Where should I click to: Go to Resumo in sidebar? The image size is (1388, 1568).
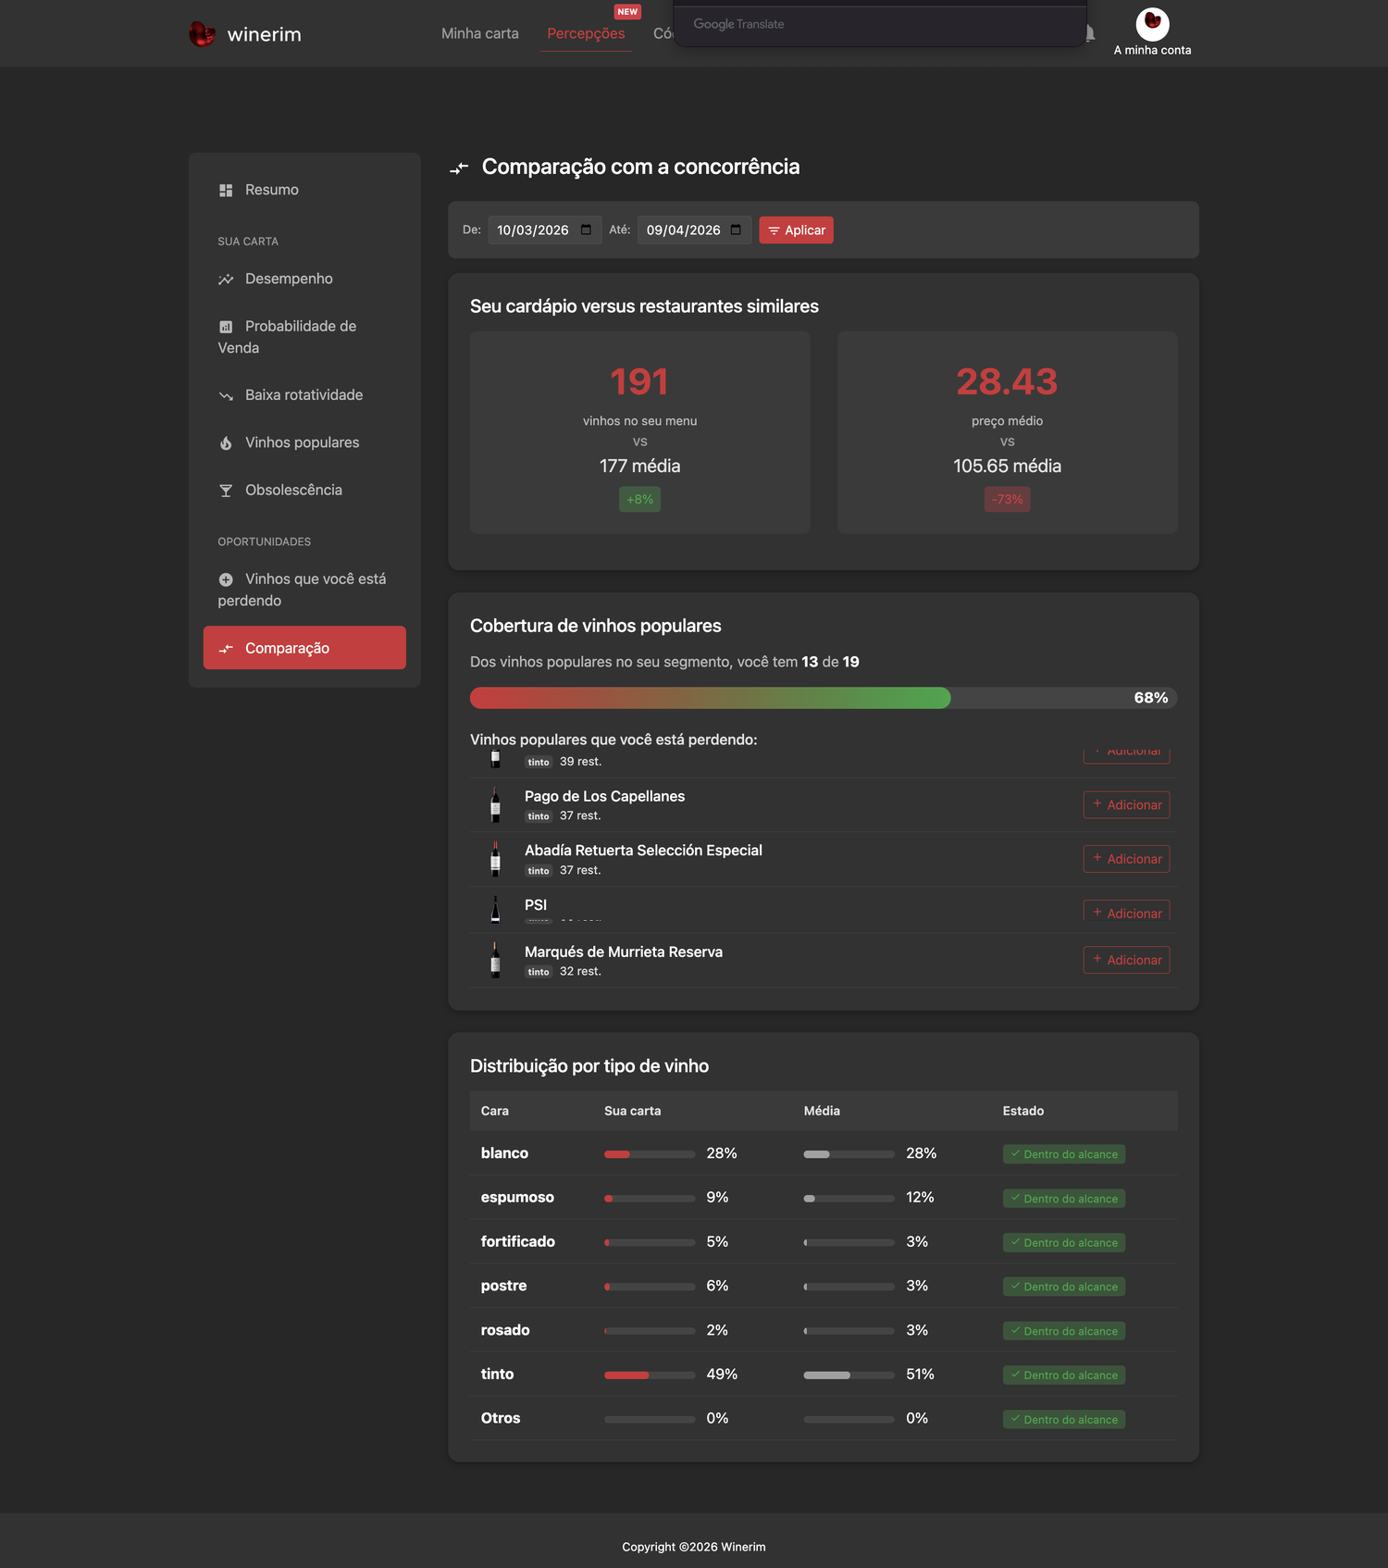tap(304, 190)
